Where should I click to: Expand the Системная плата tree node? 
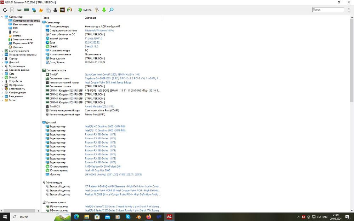[2, 51]
